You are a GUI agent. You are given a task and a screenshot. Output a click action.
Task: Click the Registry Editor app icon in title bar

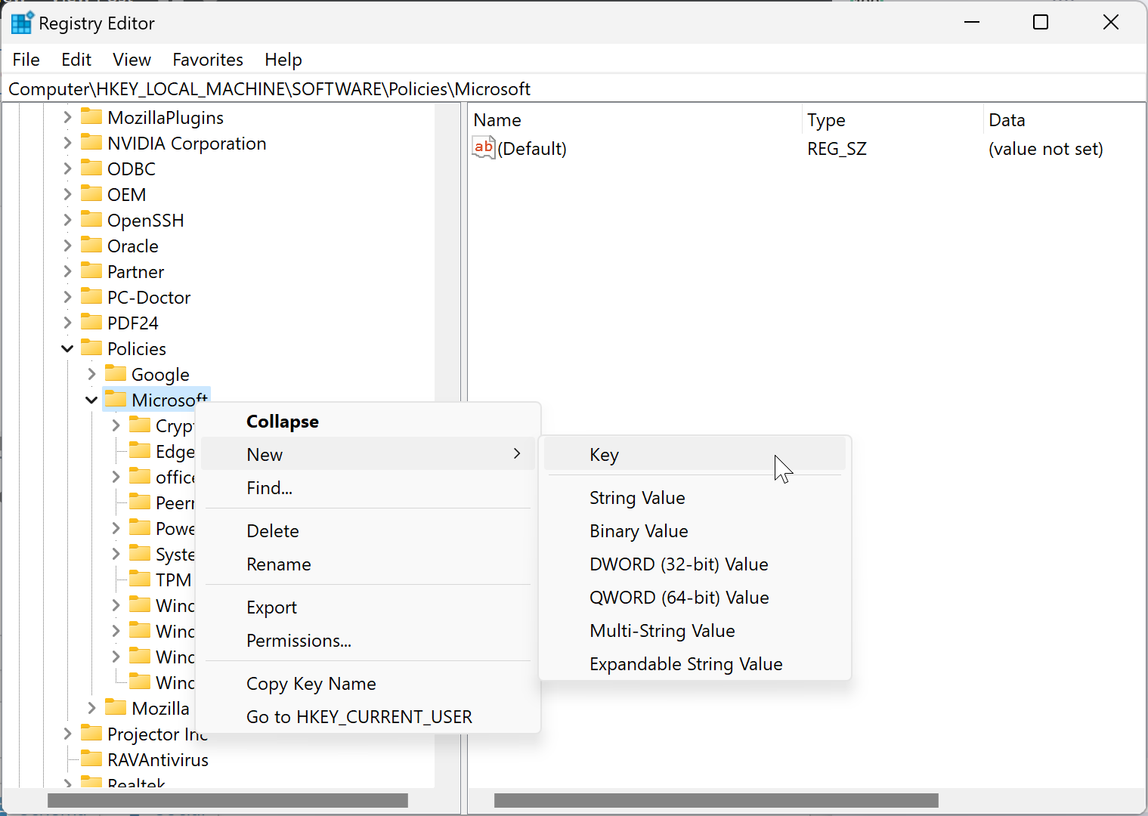tap(22, 23)
